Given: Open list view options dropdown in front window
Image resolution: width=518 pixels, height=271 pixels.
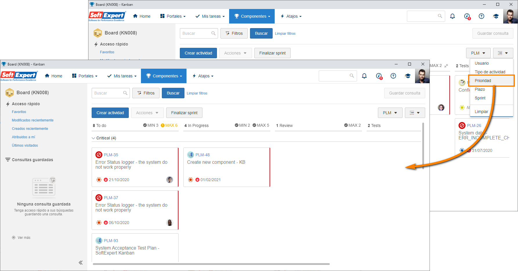Looking at the screenshot, I should pyautogui.click(x=415, y=113).
